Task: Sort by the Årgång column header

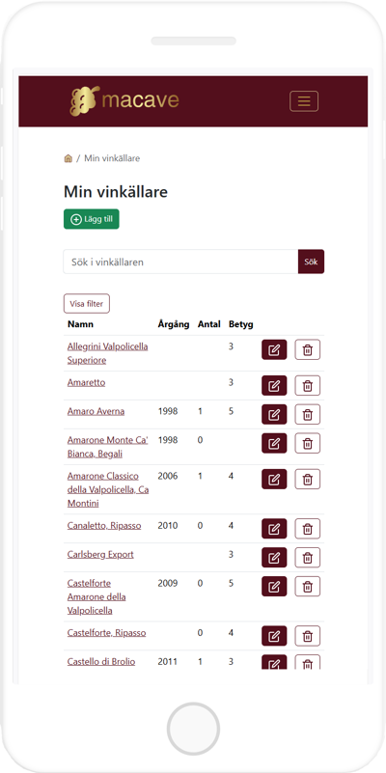Action: [174, 324]
